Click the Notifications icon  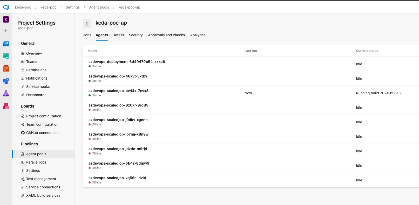tap(23, 78)
